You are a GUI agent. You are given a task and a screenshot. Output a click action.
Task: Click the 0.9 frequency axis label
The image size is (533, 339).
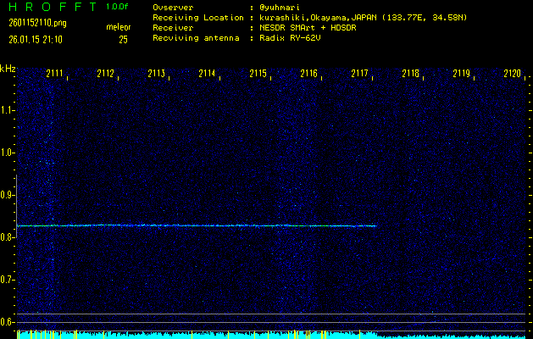pyautogui.click(x=8, y=195)
